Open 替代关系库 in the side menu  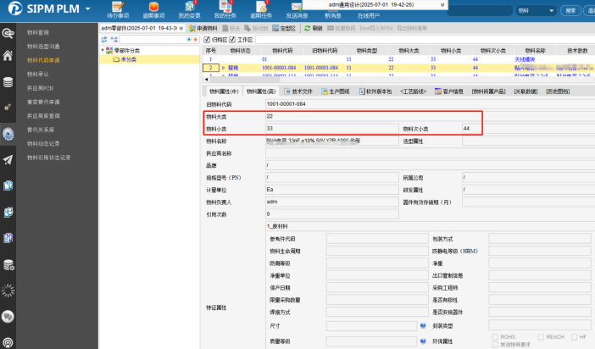point(41,130)
